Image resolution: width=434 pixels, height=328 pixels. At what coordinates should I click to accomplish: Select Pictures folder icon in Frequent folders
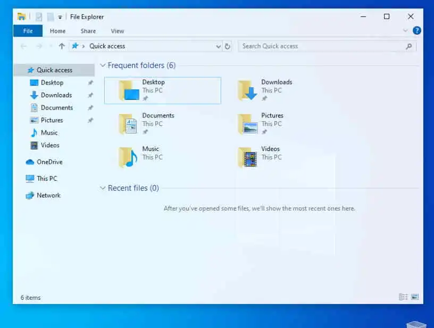click(248, 124)
